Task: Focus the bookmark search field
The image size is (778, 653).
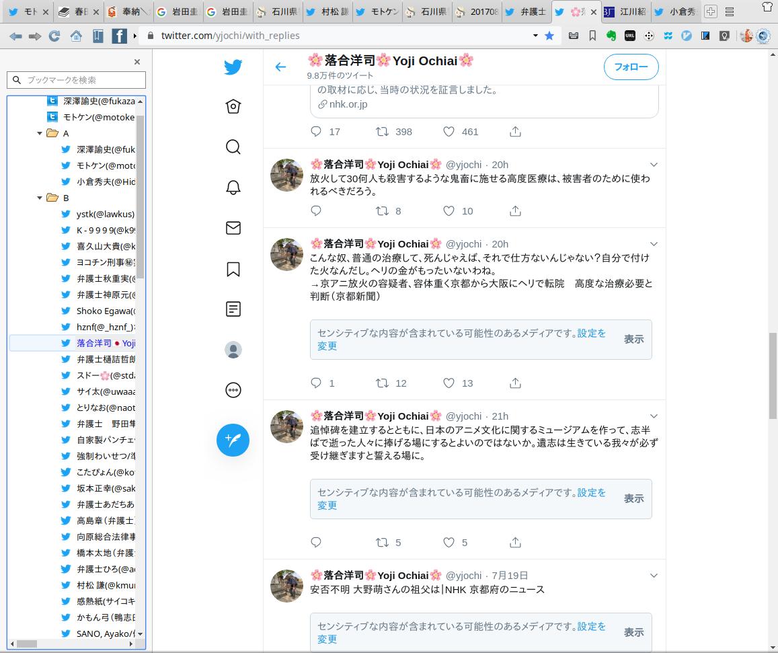Action: tap(77, 80)
